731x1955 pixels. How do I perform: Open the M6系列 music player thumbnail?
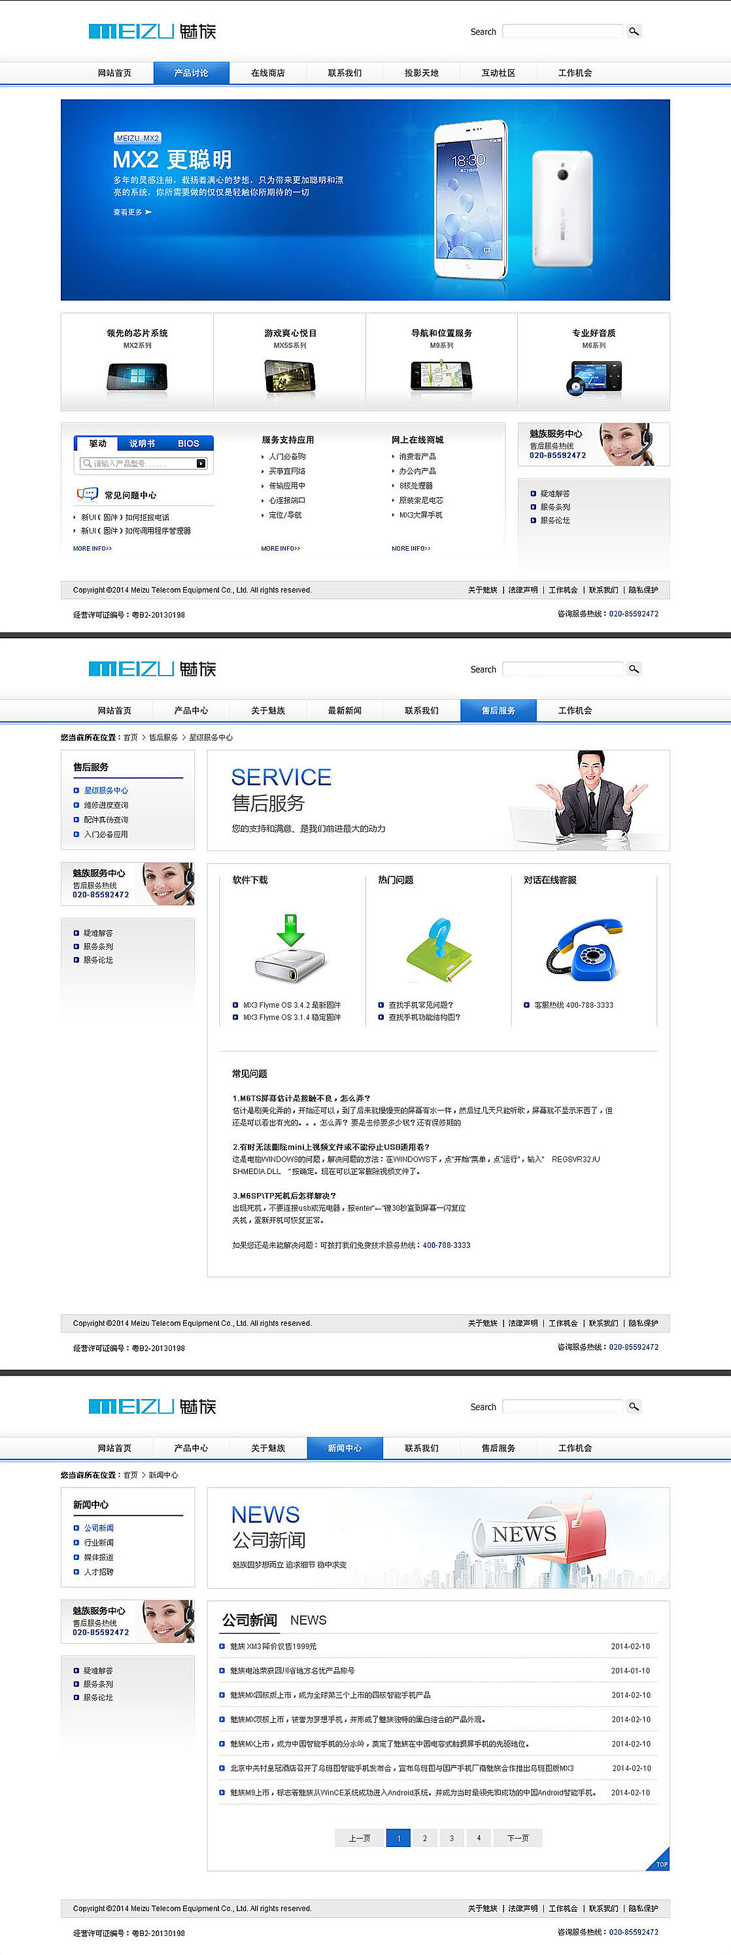tap(594, 377)
